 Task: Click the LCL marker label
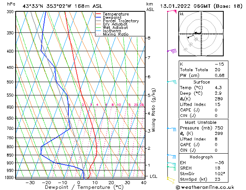point(153,176)
